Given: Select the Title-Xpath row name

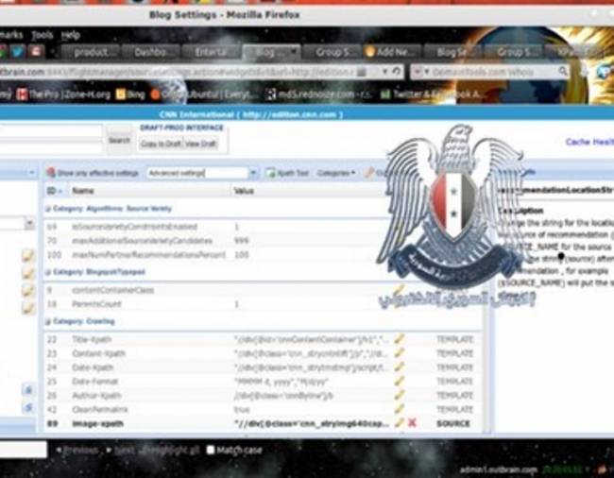Looking at the screenshot, I should coord(92,339).
